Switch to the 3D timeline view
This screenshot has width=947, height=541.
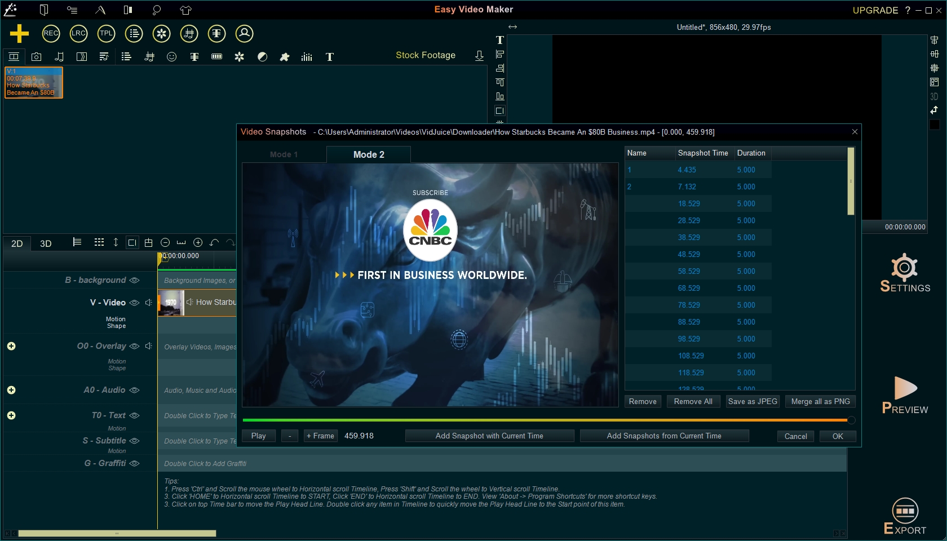pos(45,243)
